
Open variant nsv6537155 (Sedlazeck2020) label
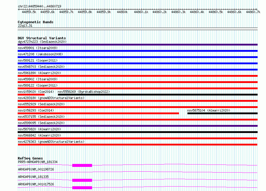(41, 117)
